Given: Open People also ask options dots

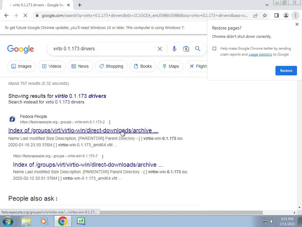Looking at the screenshot, I should (57, 199).
